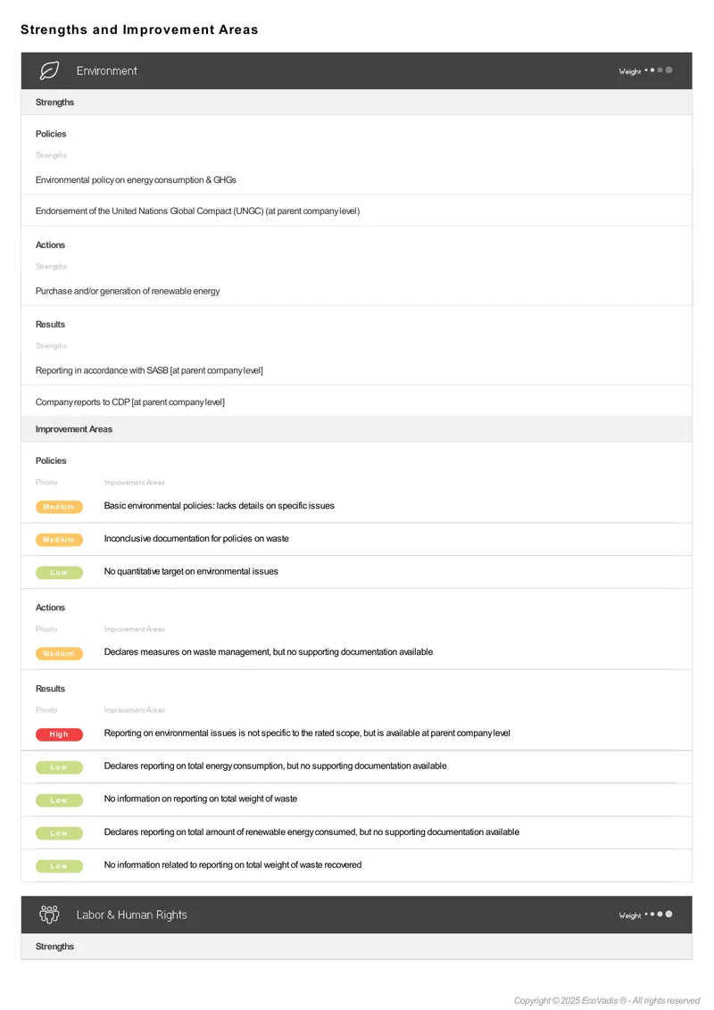Click the Labor & Human Rights weight dots
The width and height of the screenshot is (714, 1010).
coord(658,914)
